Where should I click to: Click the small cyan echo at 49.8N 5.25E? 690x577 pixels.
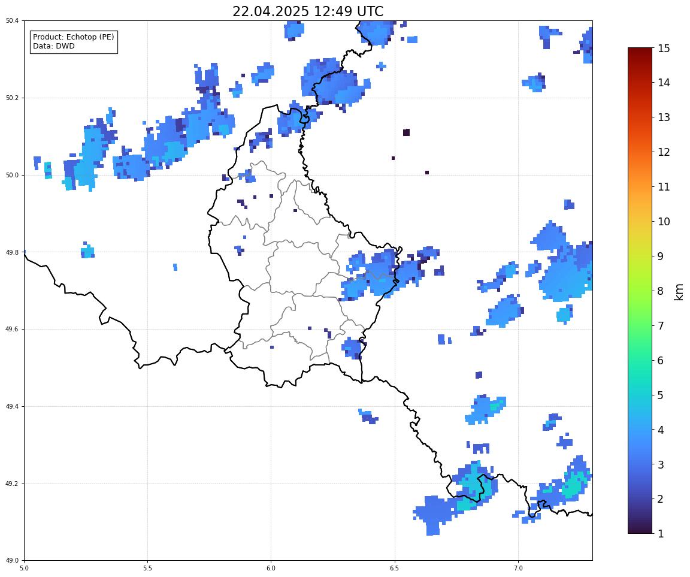87,251
